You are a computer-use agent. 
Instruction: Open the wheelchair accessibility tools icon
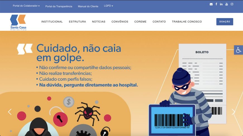point(239,50)
